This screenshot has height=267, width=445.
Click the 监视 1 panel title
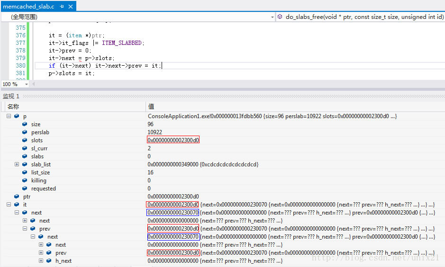coord(11,96)
